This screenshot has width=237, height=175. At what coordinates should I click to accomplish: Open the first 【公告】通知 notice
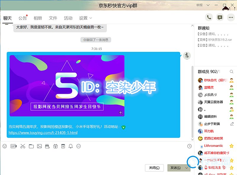tap(213, 34)
